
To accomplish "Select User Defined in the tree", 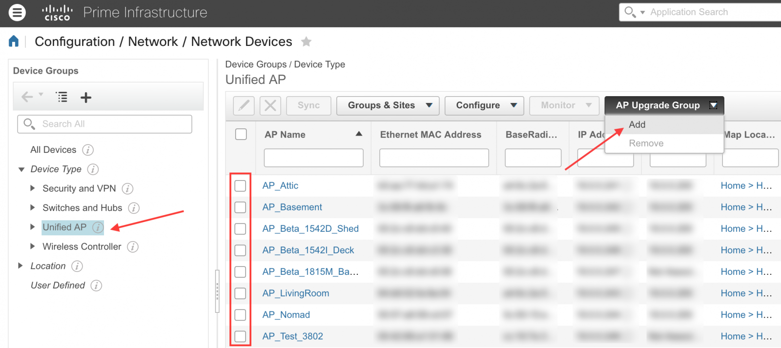I will [x=58, y=286].
